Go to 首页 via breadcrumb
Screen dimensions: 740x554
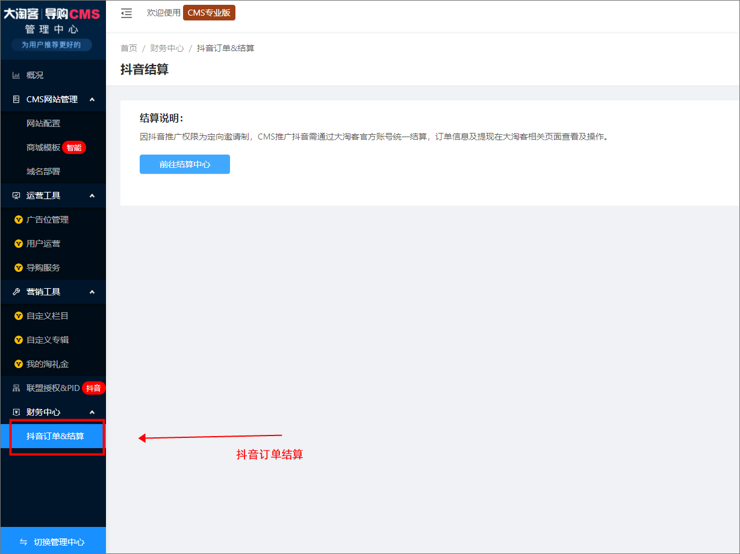[x=129, y=48]
